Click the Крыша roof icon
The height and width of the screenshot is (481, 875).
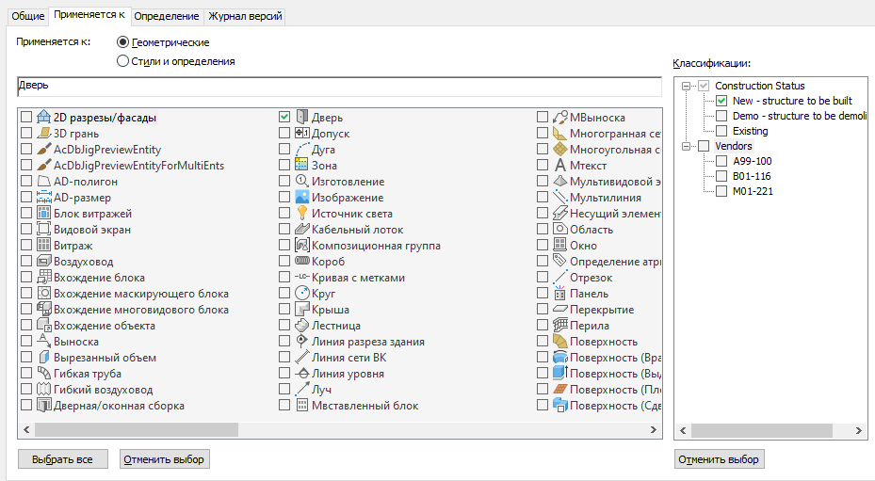302,310
